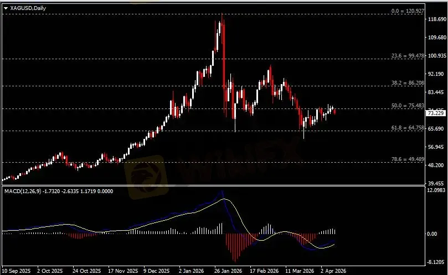Click the Fibonacci label 50.0 = 75.483
Viewport: 448px width, 275px height.
[x=408, y=106]
